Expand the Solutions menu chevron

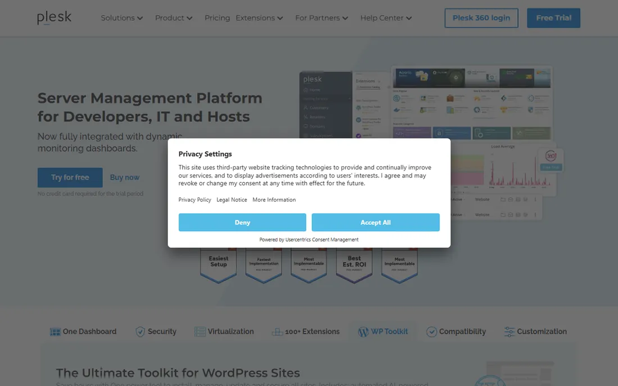coord(140,18)
